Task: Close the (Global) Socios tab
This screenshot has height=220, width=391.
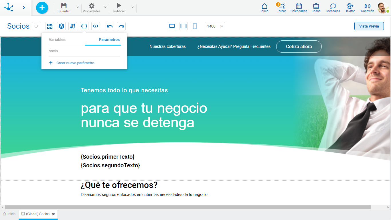Action: pyautogui.click(x=53, y=214)
